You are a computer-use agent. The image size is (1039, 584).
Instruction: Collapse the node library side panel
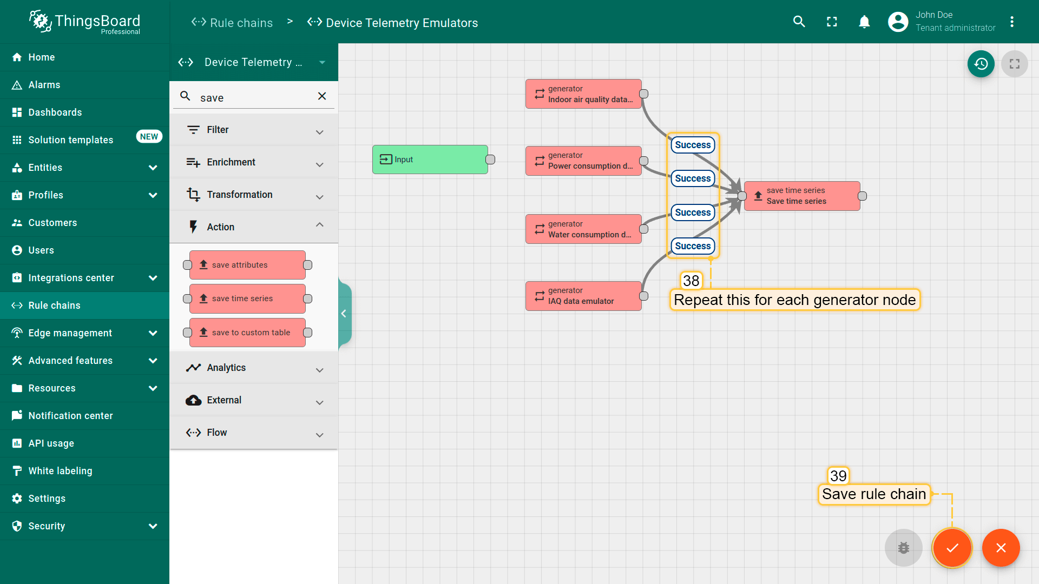344,314
